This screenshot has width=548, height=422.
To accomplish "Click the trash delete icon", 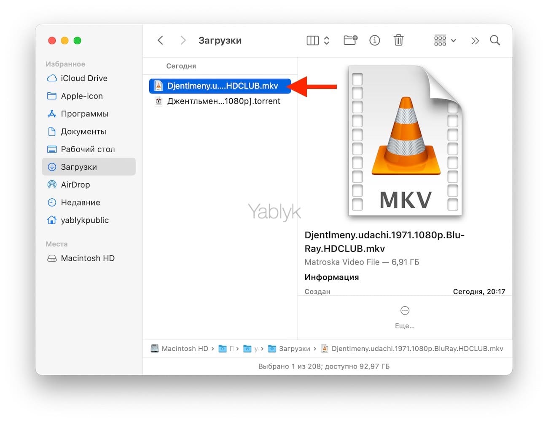I will 398,40.
